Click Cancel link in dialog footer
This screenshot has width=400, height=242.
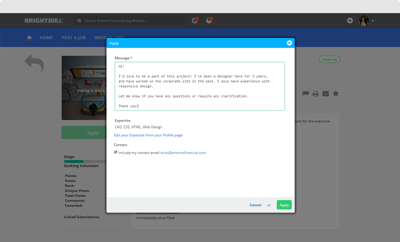[255, 205]
